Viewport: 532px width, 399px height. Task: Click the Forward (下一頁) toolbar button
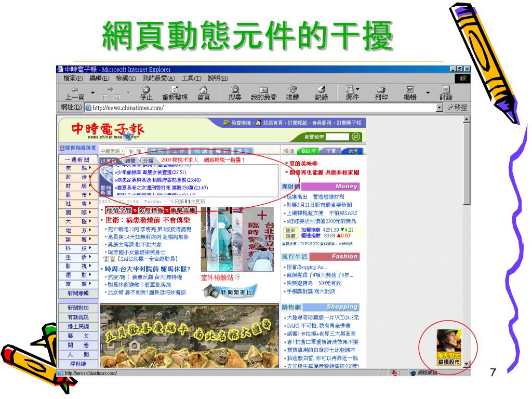tap(111, 93)
